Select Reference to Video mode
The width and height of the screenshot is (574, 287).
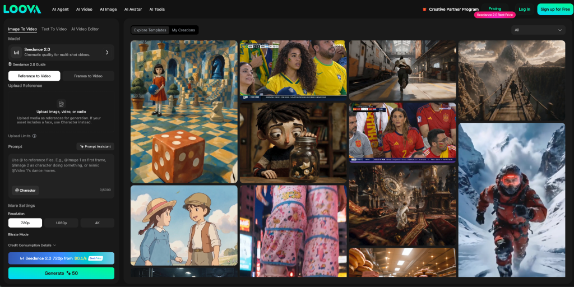pyautogui.click(x=34, y=76)
